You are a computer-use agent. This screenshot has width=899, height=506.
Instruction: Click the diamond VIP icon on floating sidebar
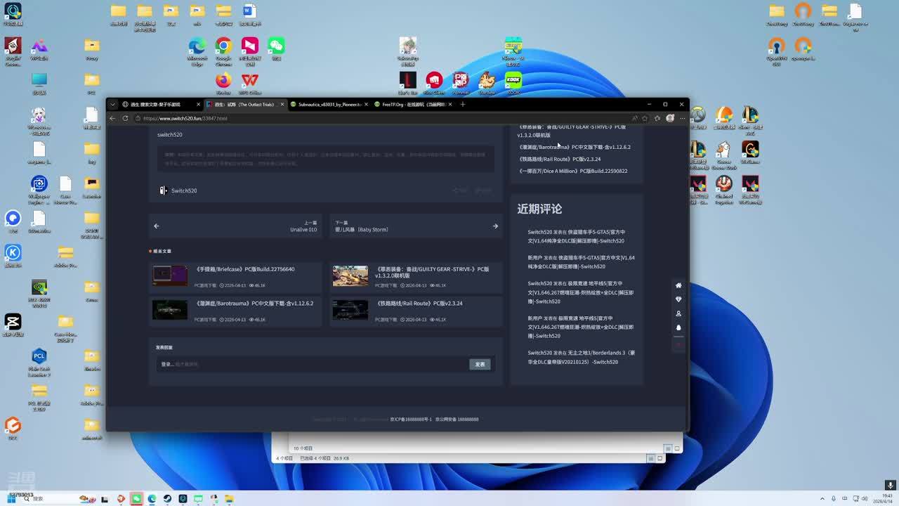(x=678, y=299)
